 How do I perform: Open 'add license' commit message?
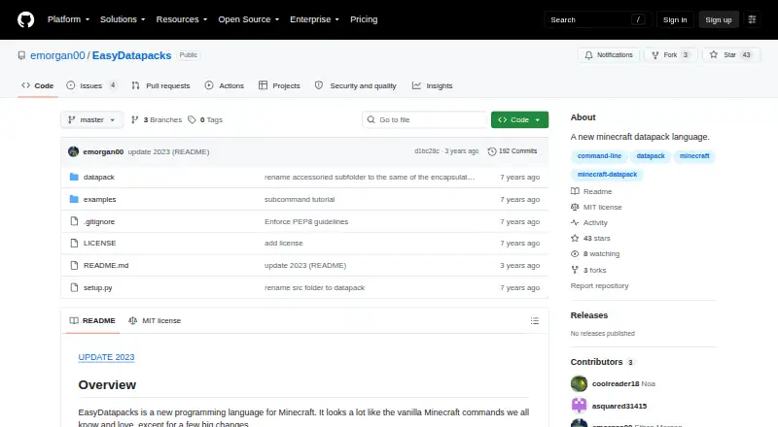(x=283, y=244)
